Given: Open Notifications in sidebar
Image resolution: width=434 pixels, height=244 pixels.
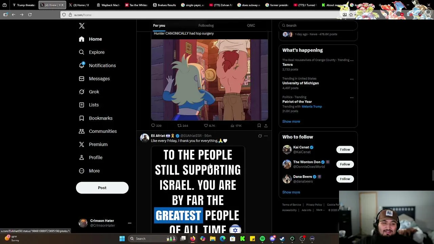Looking at the screenshot, I should click(x=97, y=65).
